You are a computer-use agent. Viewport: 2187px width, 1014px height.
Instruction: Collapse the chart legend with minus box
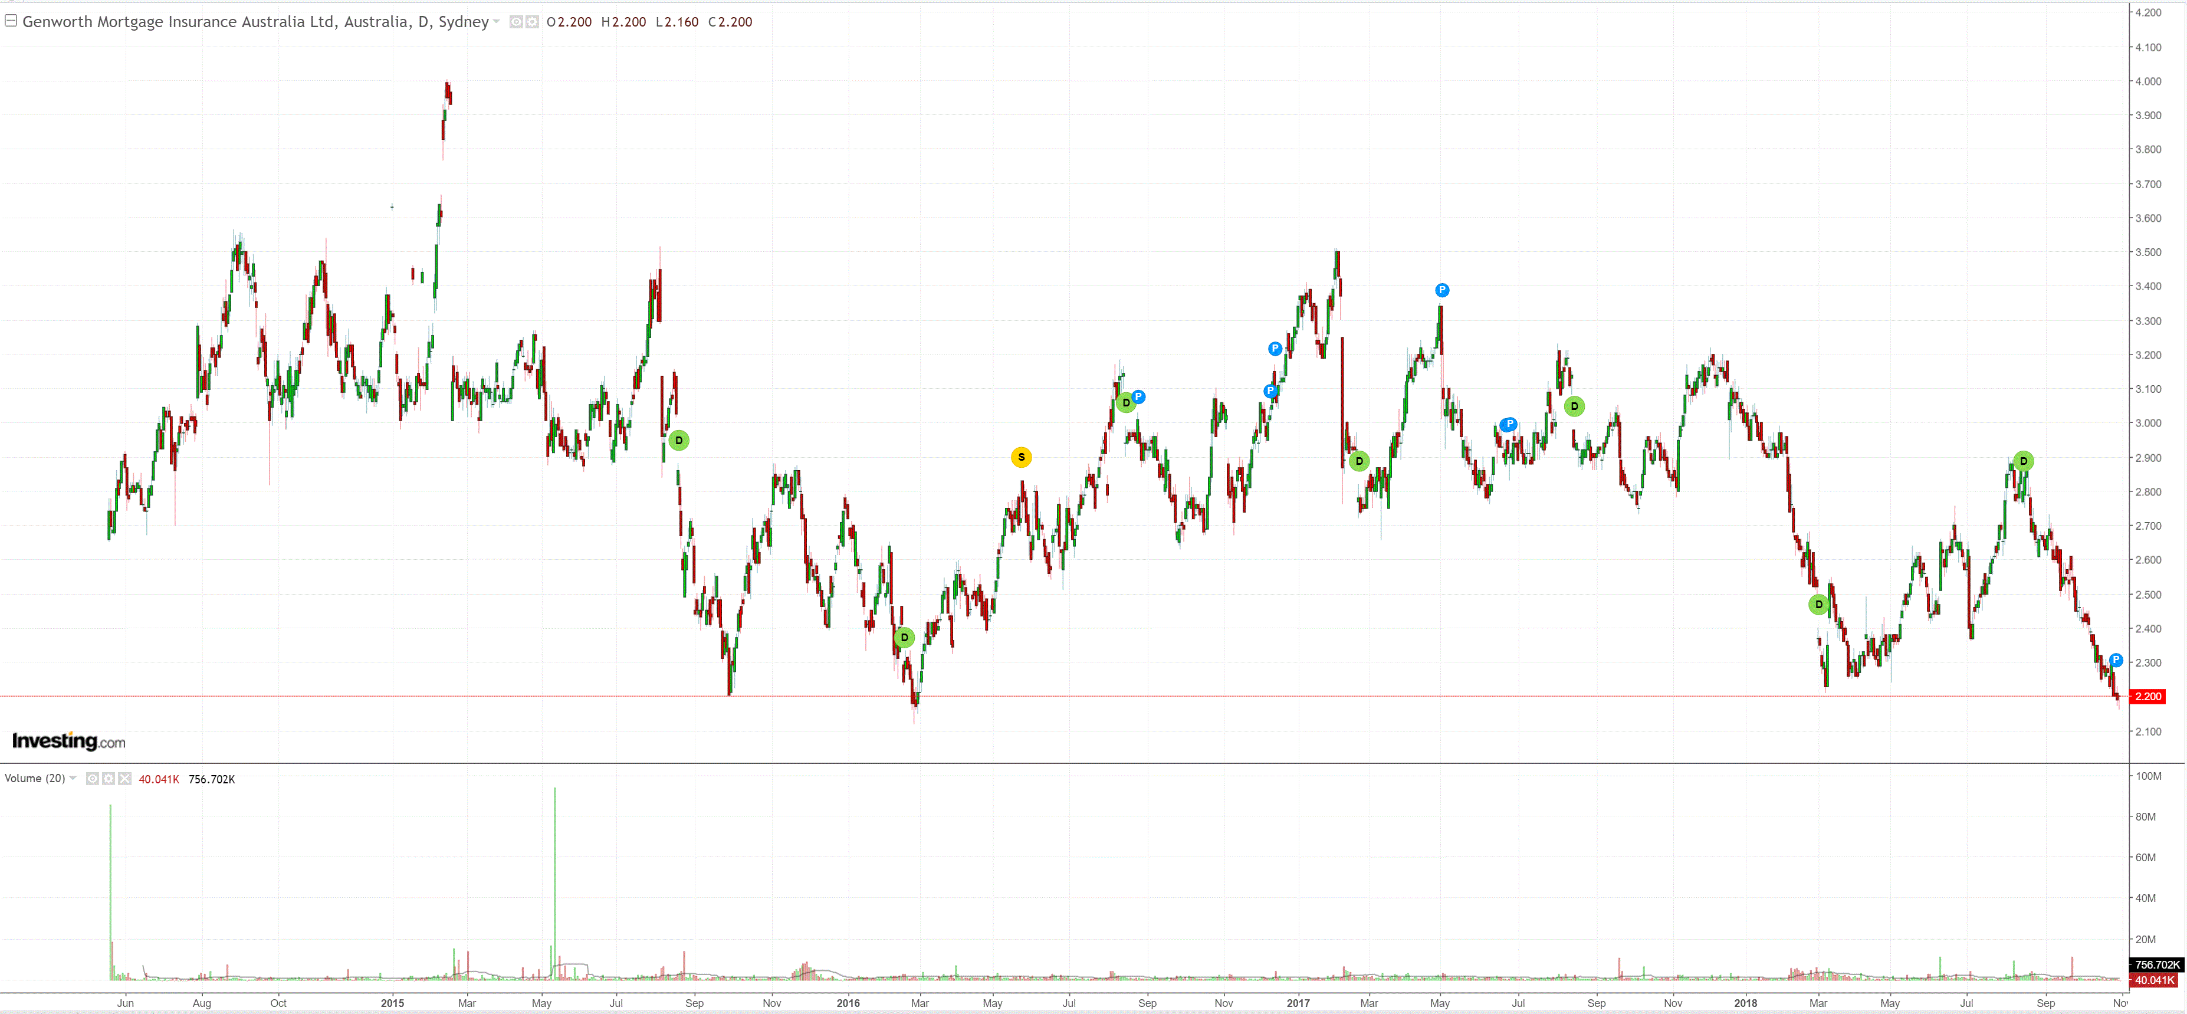click(11, 21)
